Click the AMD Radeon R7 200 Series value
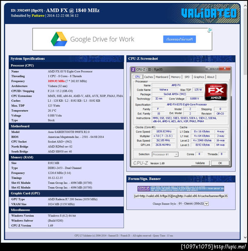Screen dimensions: 248x251 (73, 199)
